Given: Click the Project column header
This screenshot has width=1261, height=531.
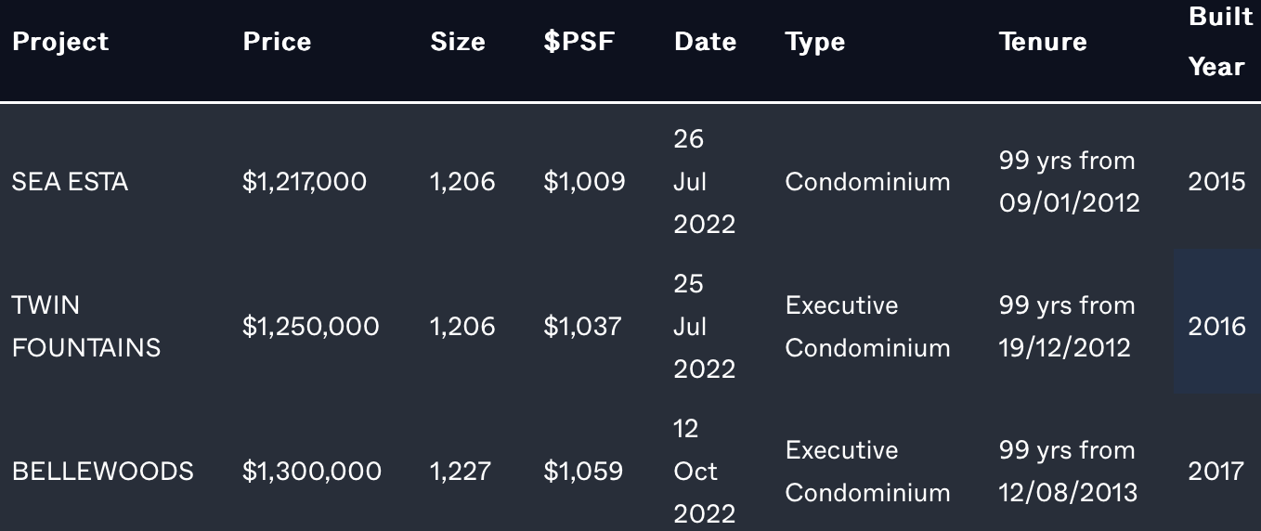Looking at the screenshot, I should [x=60, y=42].
